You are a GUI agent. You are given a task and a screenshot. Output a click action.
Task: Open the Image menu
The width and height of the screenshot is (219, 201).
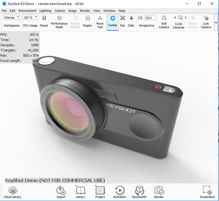pos(72,11)
